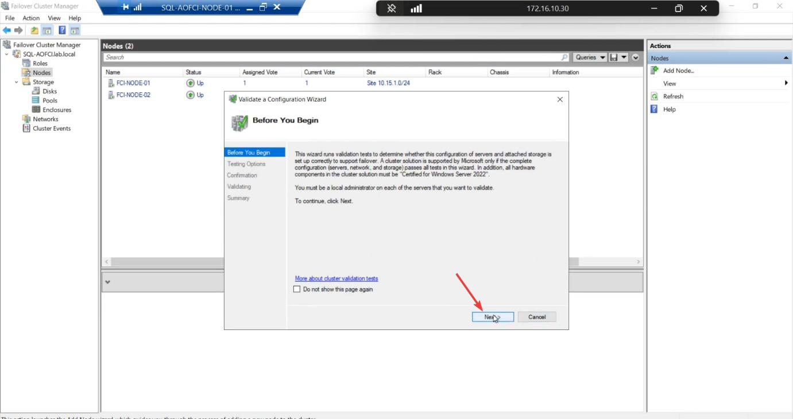Click the SQL-AOFCI.lab.local cluster icon
This screenshot has height=419, width=793.
pyautogui.click(x=17, y=54)
